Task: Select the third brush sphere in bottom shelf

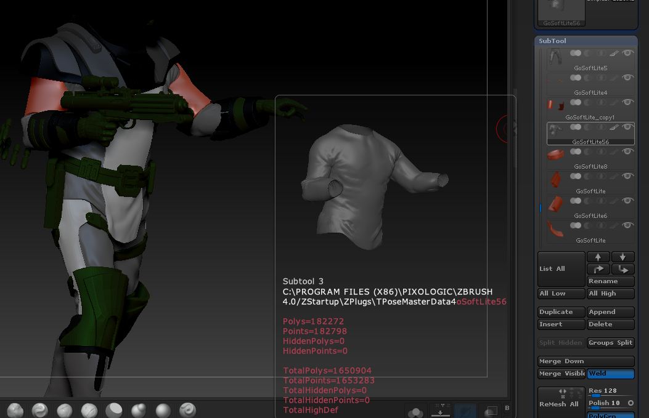Action: (x=65, y=410)
